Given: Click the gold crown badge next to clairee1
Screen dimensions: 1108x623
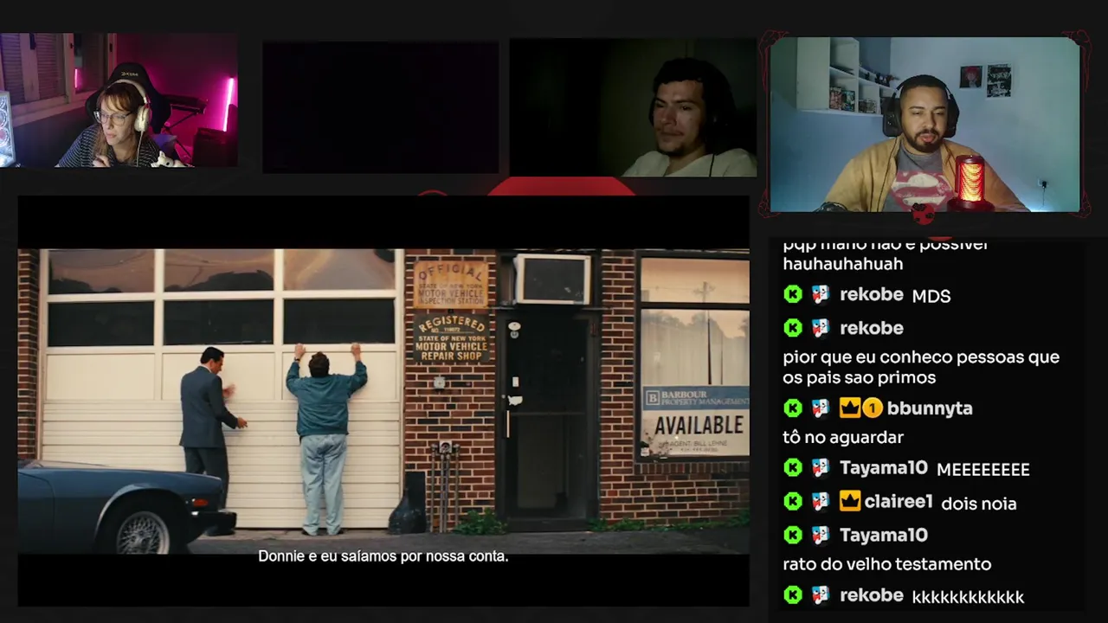Looking at the screenshot, I should 849,501.
